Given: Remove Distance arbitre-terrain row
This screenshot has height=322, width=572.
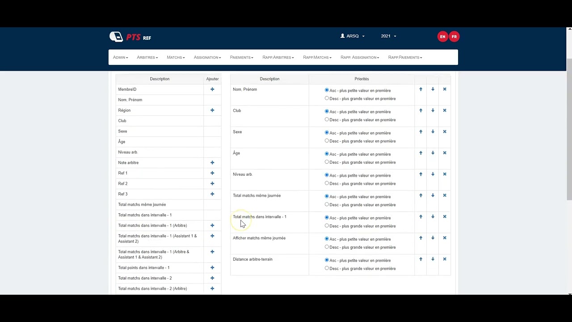Looking at the screenshot, I should (445, 259).
